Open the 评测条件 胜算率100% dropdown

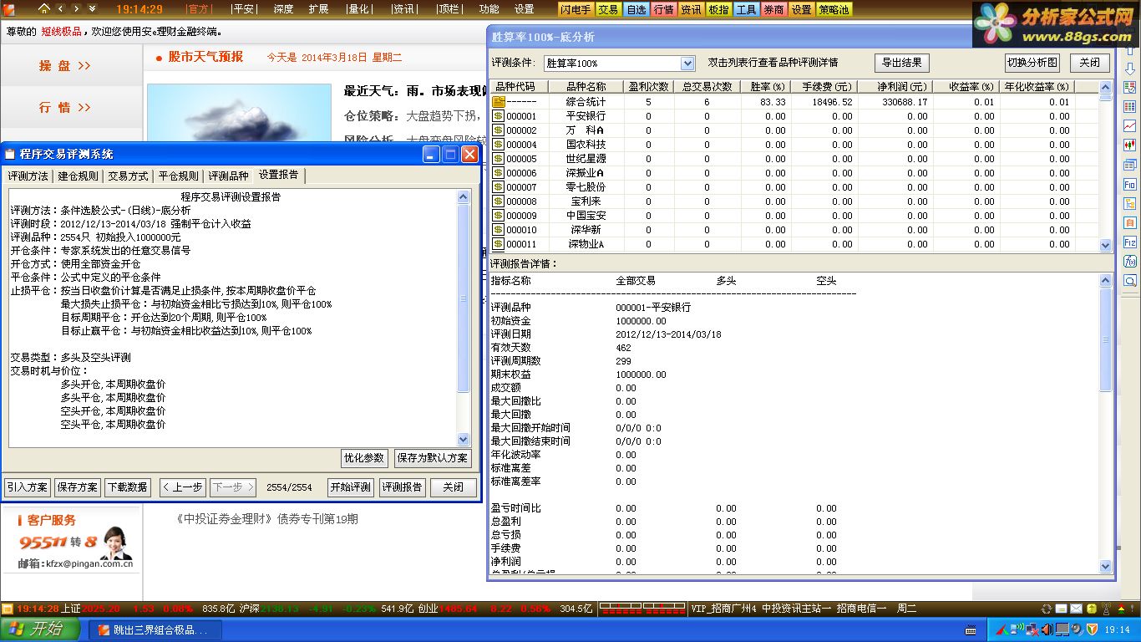tap(687, 64)
